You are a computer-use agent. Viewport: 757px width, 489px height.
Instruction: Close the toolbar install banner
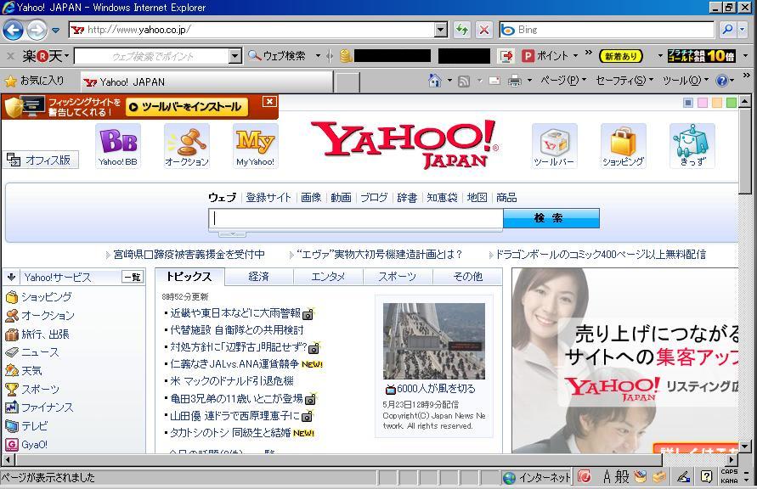pyautogui.click(x=269, y=101)
